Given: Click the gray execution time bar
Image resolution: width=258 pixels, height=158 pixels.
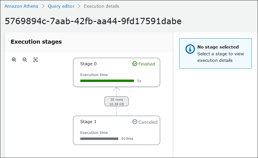Looking at the screenshot, I should pos(99,139).
